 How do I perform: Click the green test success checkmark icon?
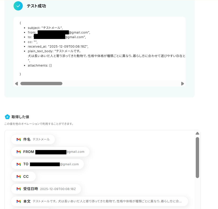(x=18, y=6)
